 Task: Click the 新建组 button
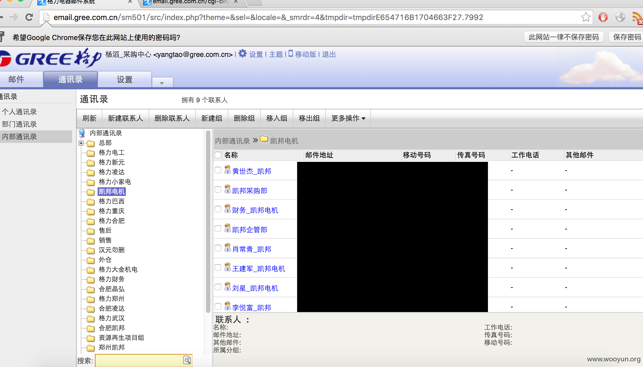[x=212, y=118]
